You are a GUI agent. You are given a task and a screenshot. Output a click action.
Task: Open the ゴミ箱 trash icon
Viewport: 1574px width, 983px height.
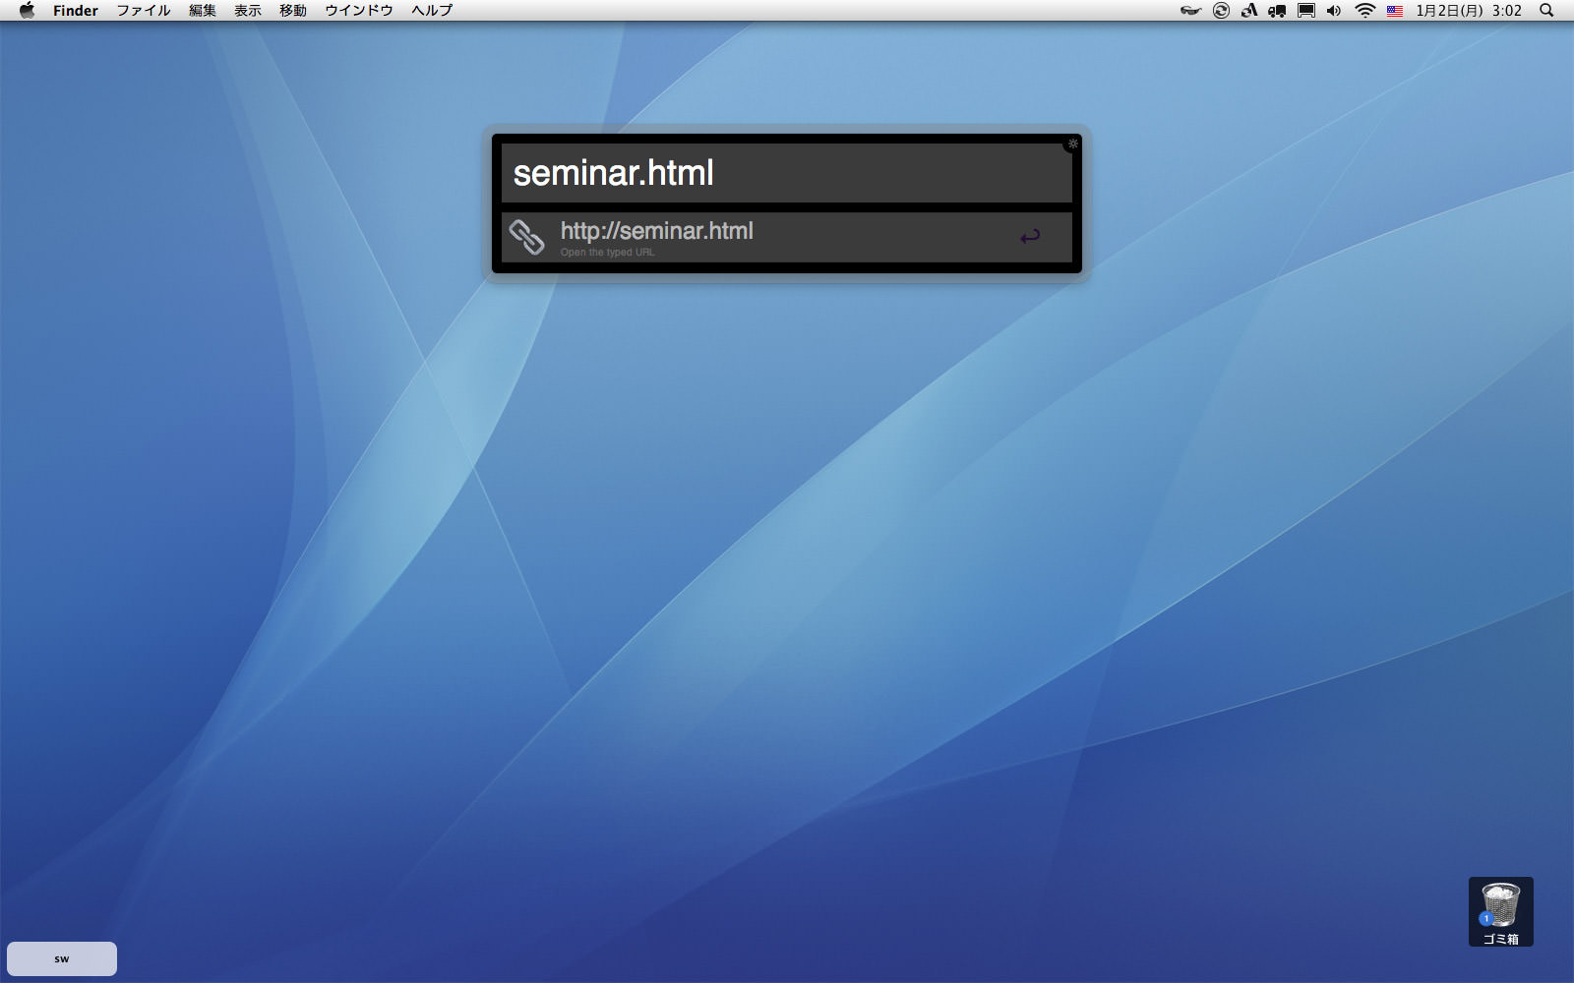click(x=1500, y=911)
